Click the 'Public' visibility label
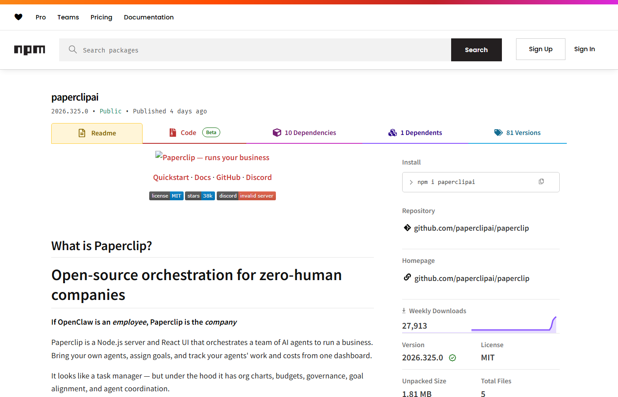The height and width of the screenshot is (397, 618). 110,111
